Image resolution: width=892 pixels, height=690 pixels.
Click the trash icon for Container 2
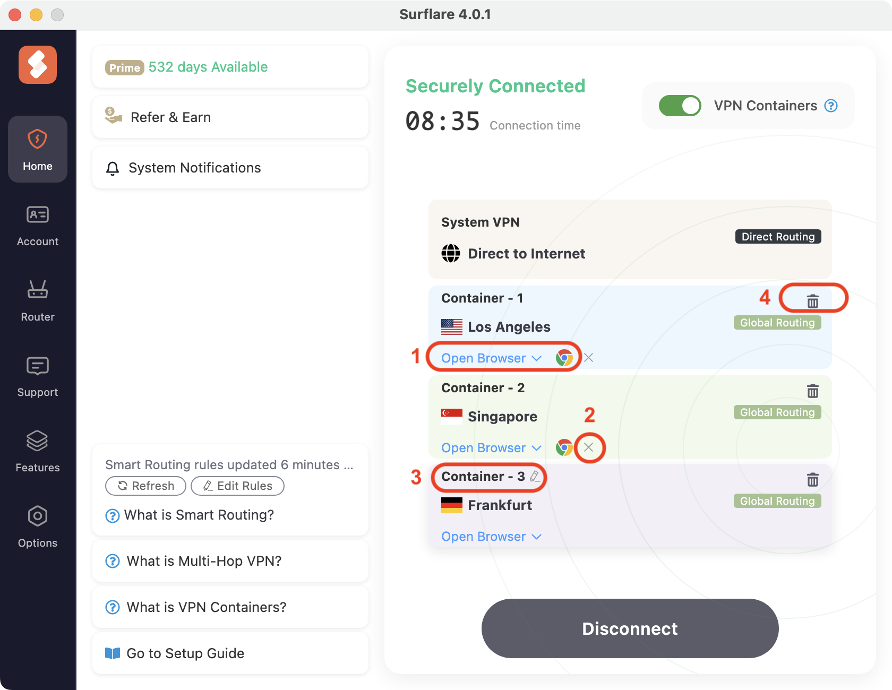[812, 391]
